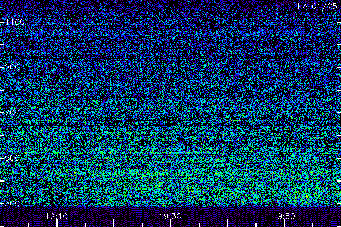Image resolution: width=341 pixels, height=227 pixels.
Task: Click the 700 frequency axis label
Action: (12, 112)
